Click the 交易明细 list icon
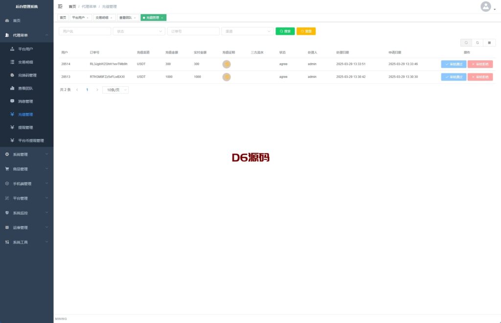 point(12,62)
